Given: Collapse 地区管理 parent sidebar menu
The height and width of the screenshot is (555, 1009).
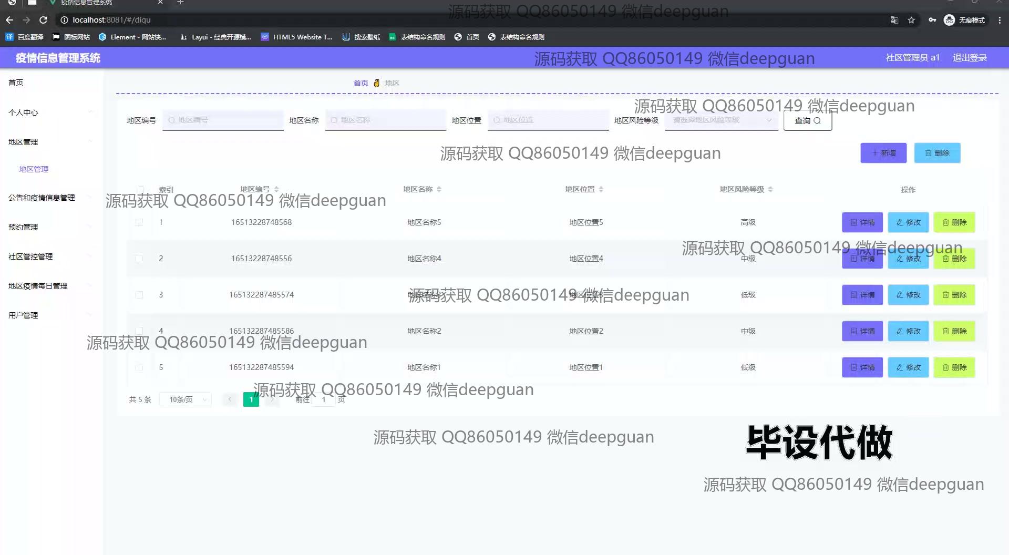Looking at the screenshot, I should (51, 142).
